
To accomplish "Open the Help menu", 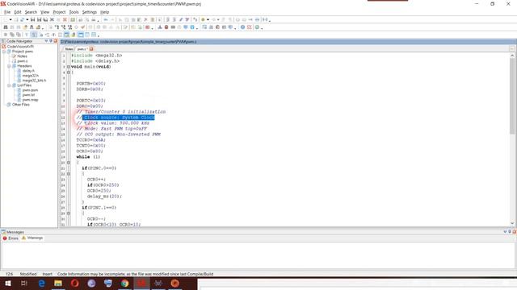I will point(104,12).
